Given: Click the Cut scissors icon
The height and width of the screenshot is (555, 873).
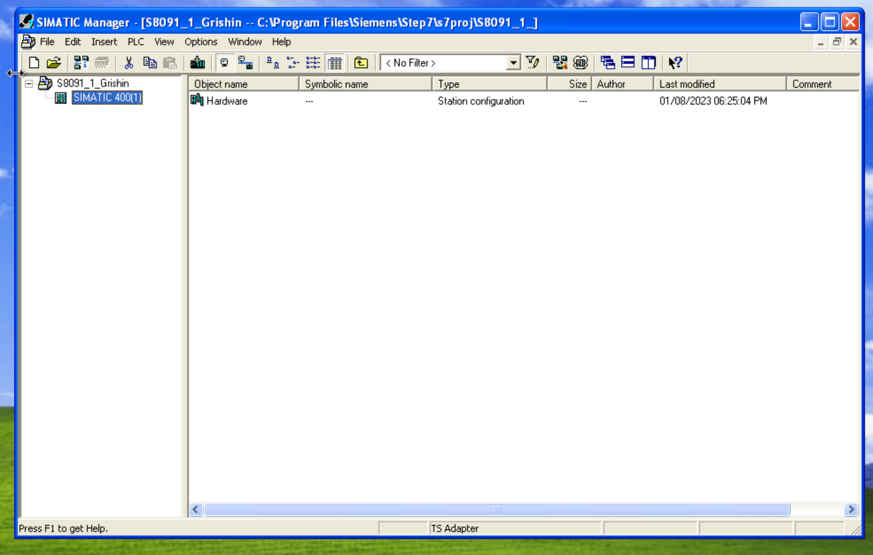Looking at the screenshot, I should click(x=129, y=63).
